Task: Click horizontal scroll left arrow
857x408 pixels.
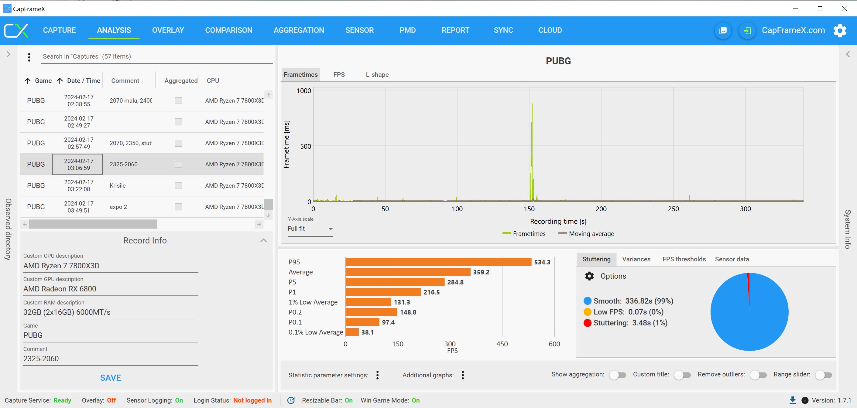Action: (x=25, y=224)
